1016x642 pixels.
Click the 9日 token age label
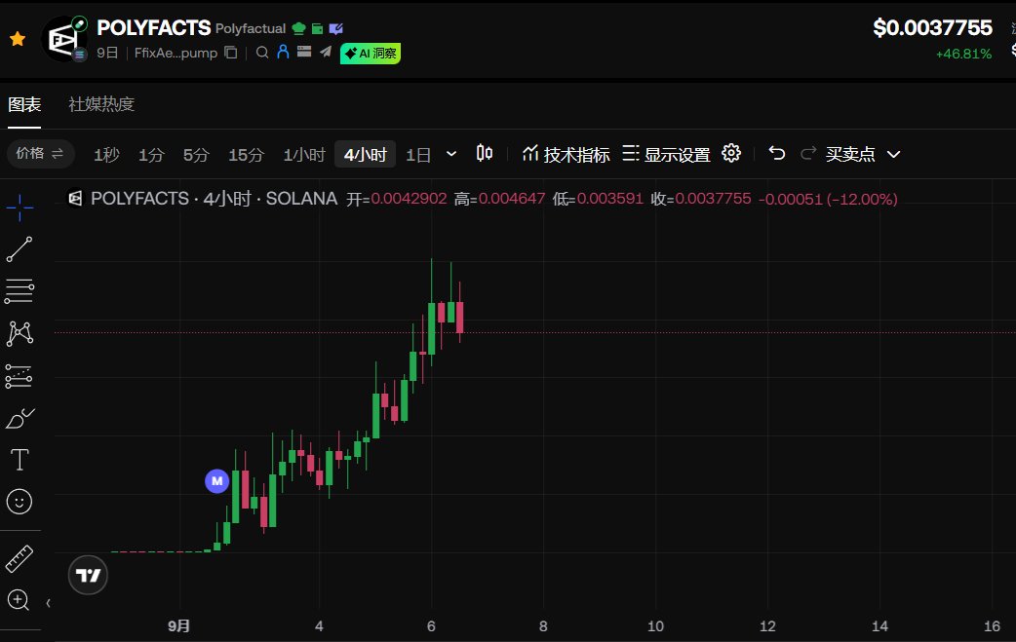[107, 53]
